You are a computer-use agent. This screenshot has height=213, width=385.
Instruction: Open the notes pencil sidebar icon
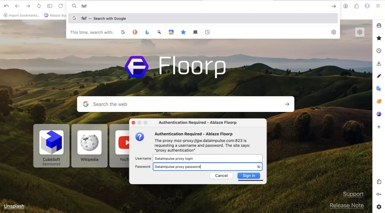point(379,76)
